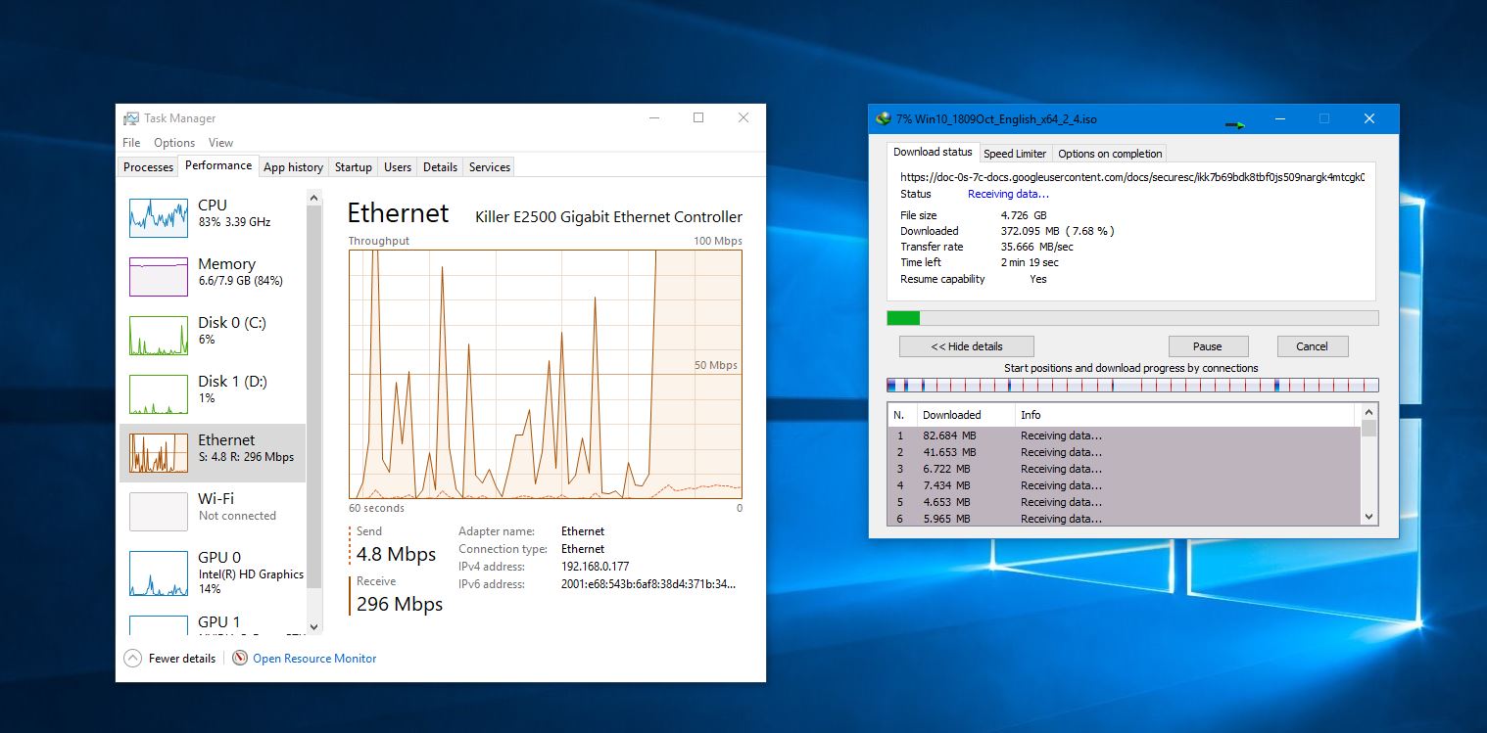Image resolution: width=1487 pixels, height=733 pixels.
Task: Select connection row 4 with 7.434 MB
Action: [x=1124, y=485]
